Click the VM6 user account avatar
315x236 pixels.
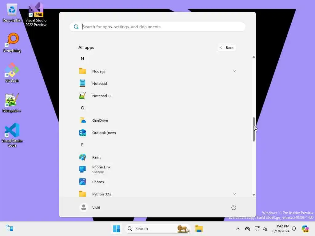point(84,207)
